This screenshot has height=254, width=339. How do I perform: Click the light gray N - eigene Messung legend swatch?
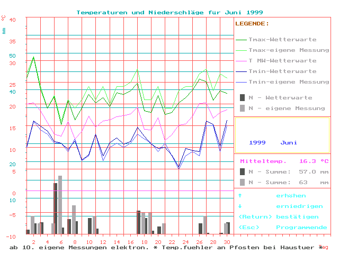pyautogui.click(x=242, y=108)
